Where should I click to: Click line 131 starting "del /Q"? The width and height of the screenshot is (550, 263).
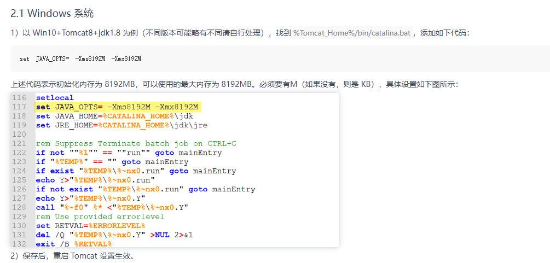[114, 235]
